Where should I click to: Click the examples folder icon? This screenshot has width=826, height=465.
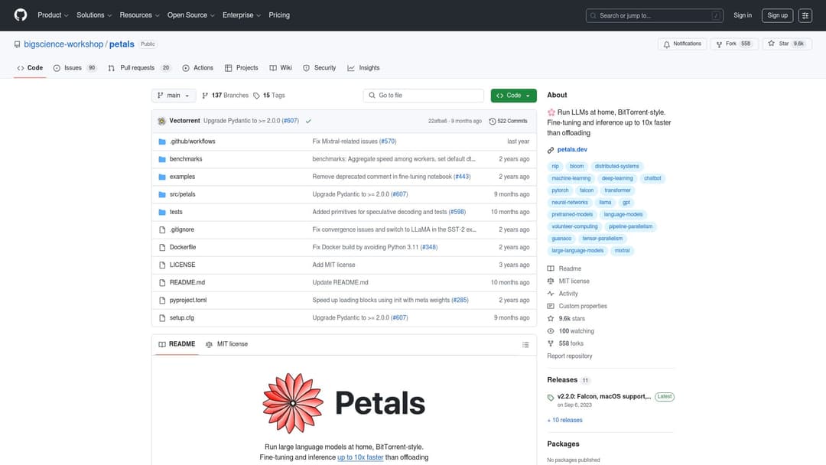point(162,177)
